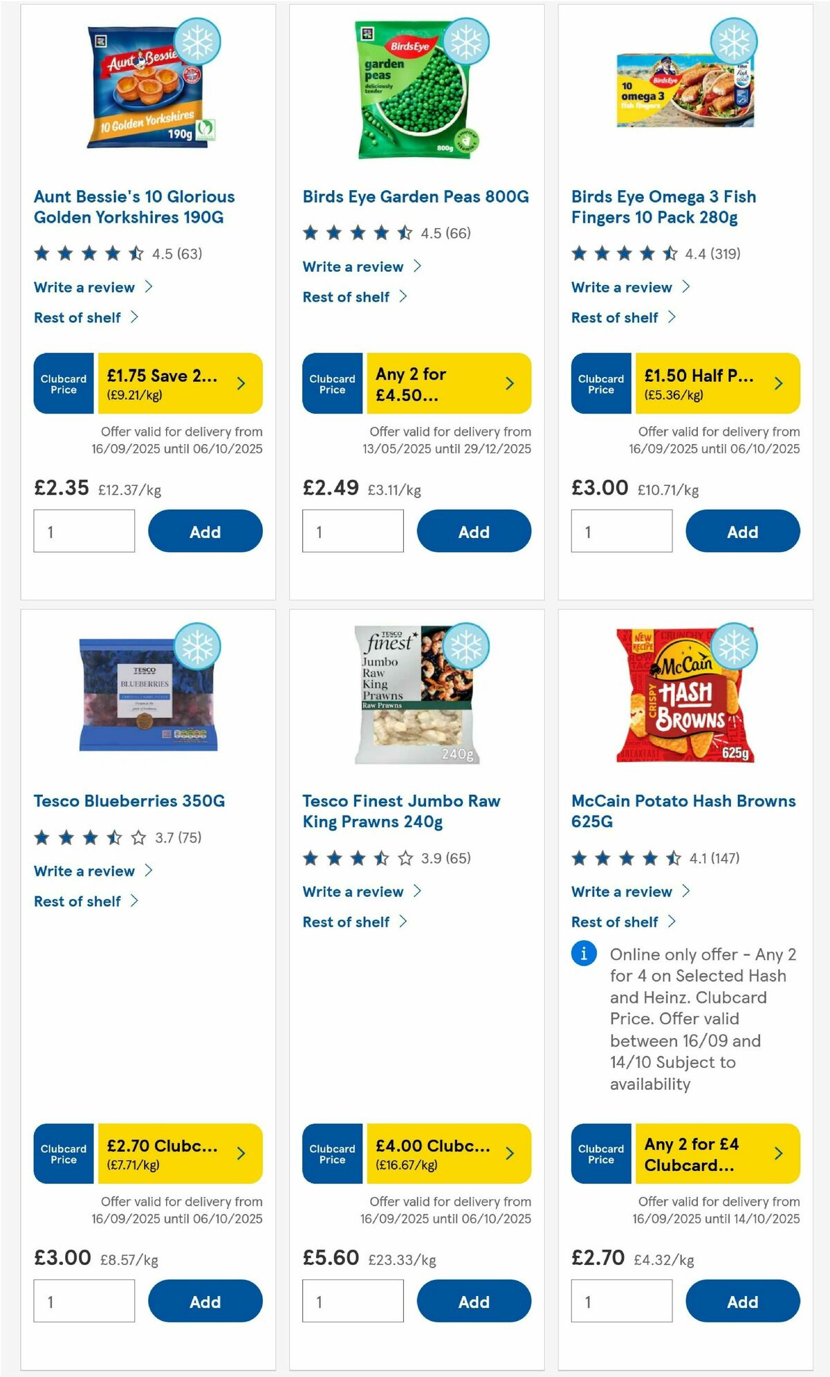Click the Clubcard Price badge on the peas offer
830x1377 pixels.
[x=332, y=383]
